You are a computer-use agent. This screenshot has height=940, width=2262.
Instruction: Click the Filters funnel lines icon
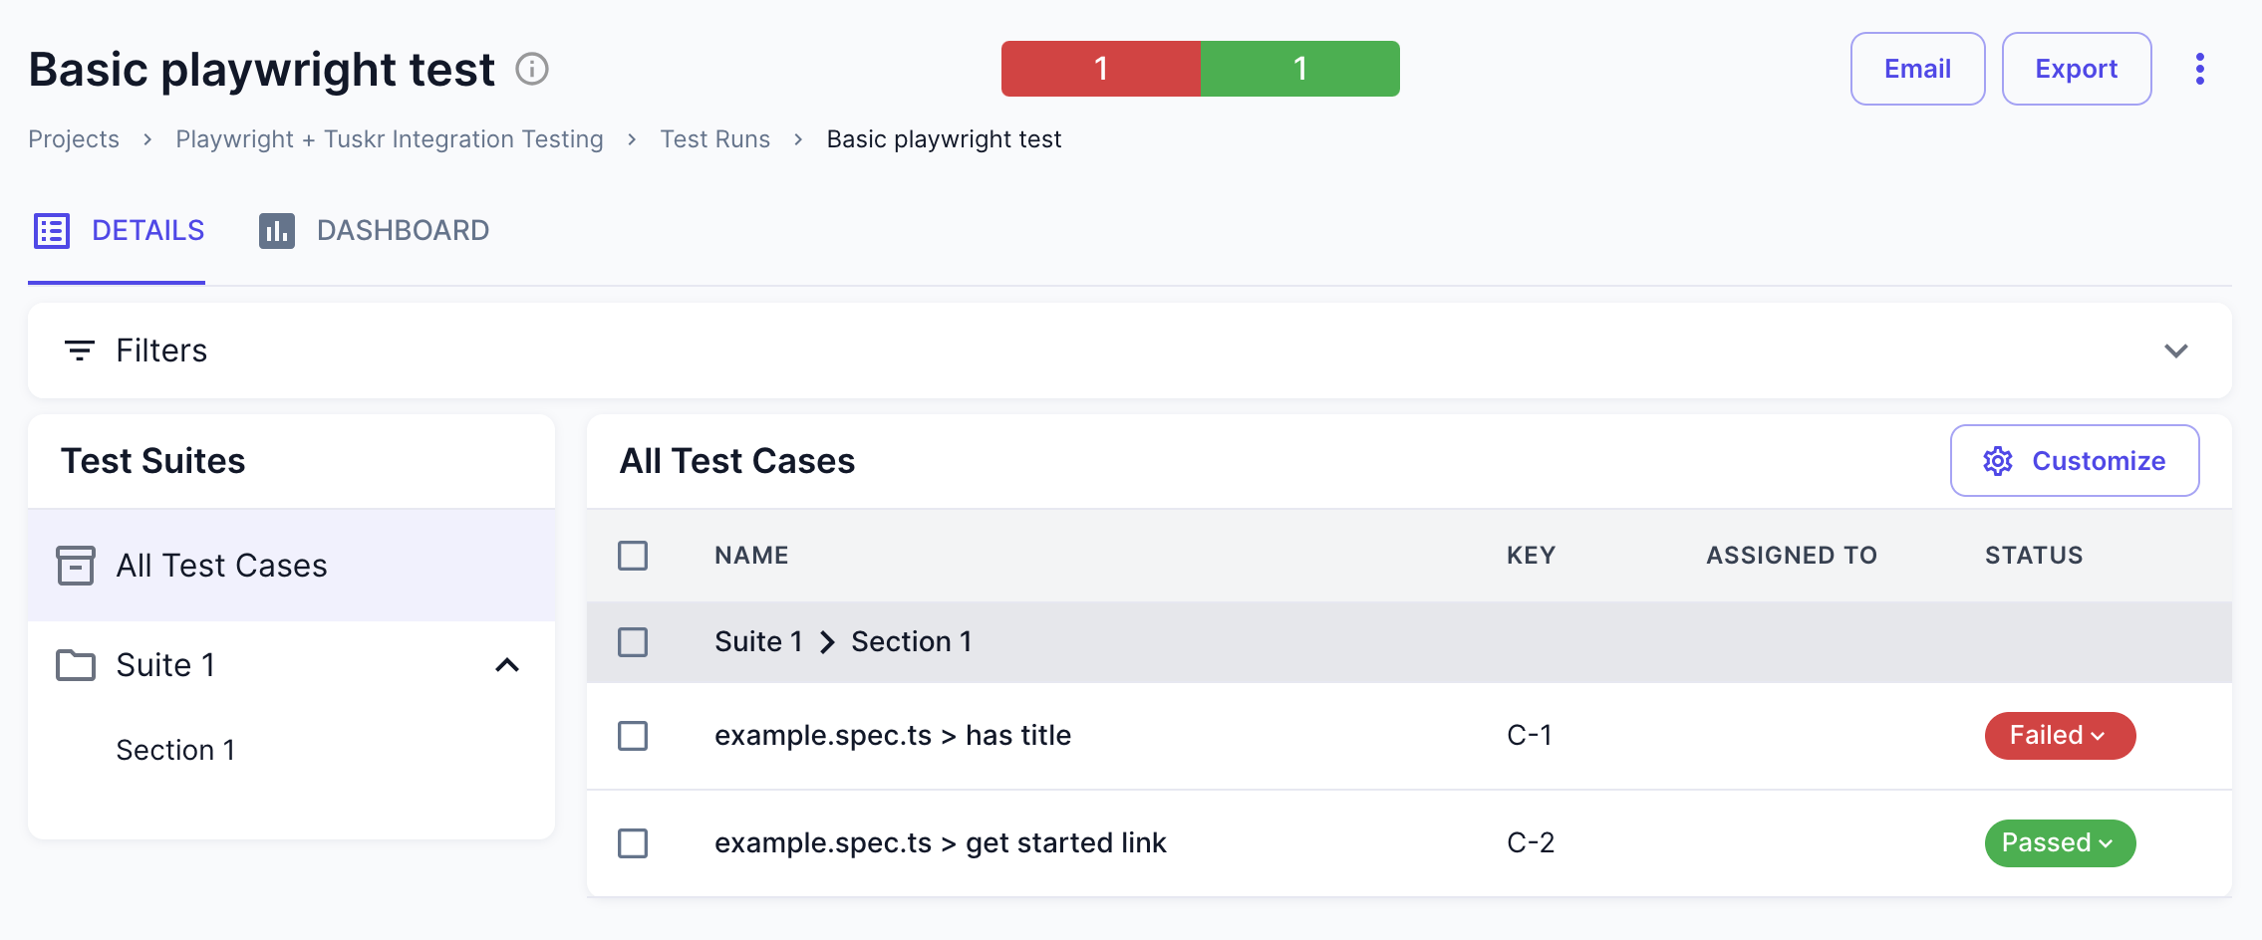coord(79,351)
